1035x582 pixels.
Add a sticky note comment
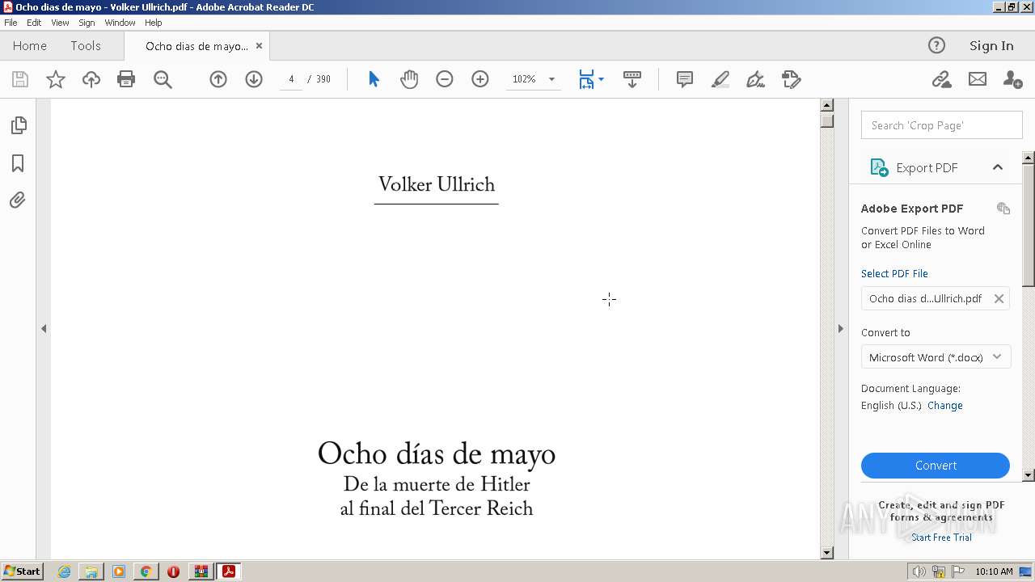tap(685, 79)
